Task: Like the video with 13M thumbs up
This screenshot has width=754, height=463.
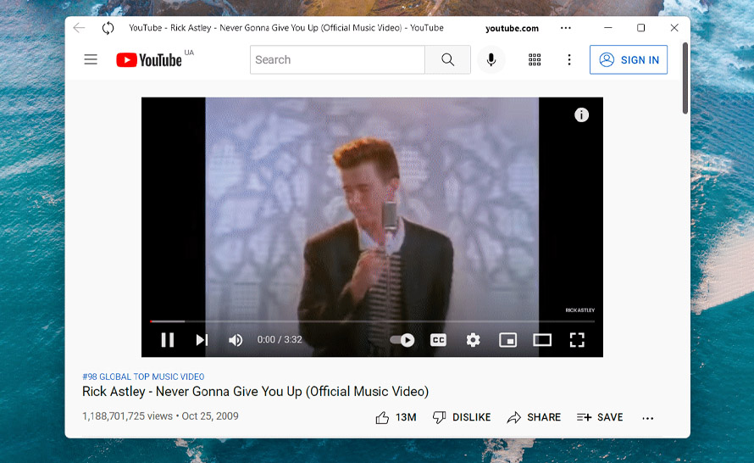Action: (396, 417)
